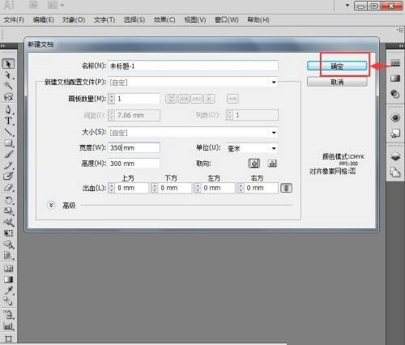Select the Column Graph tool
This screenshot has width=405, height=345.
coord(8,326)
